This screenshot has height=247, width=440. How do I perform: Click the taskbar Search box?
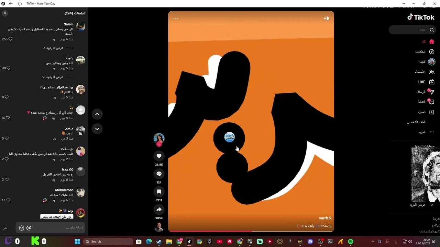(108, 242)
